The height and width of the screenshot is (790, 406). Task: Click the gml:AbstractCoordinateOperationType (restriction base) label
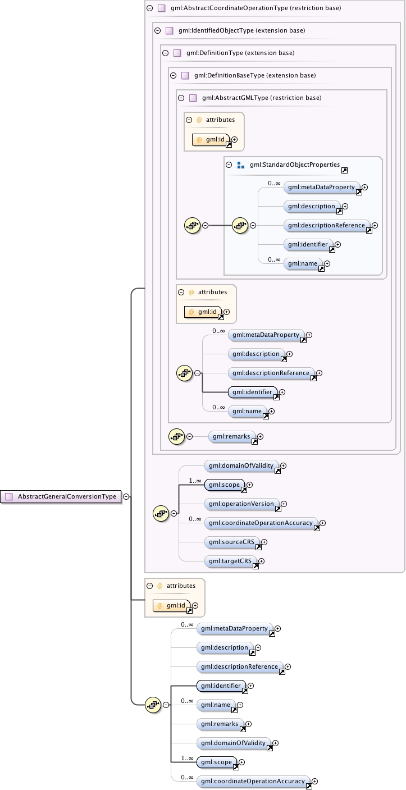point(256,8)
